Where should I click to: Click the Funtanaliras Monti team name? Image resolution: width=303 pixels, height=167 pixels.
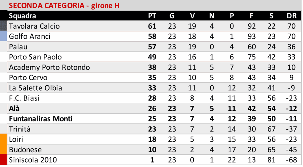point(41,119)
